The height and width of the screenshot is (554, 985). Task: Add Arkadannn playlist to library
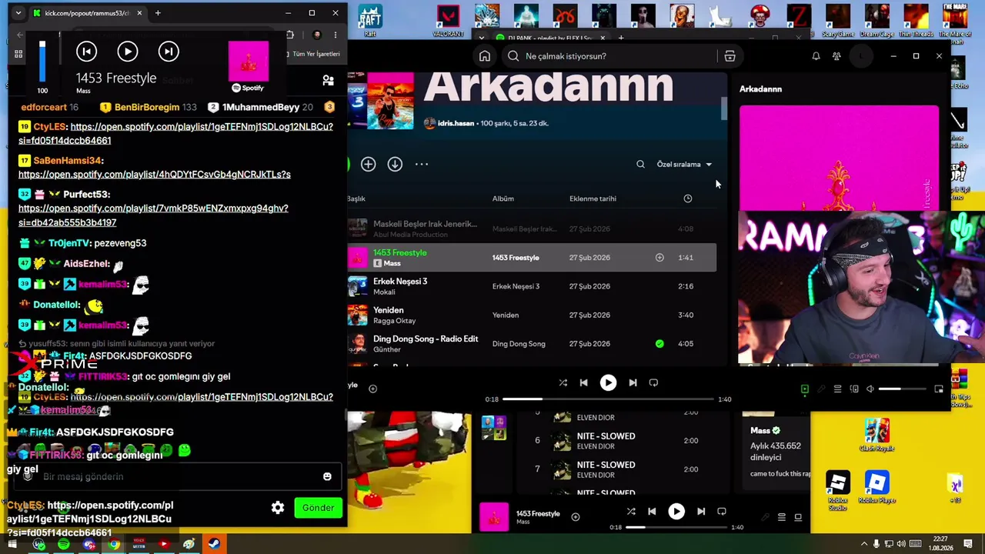coord(368,164)
